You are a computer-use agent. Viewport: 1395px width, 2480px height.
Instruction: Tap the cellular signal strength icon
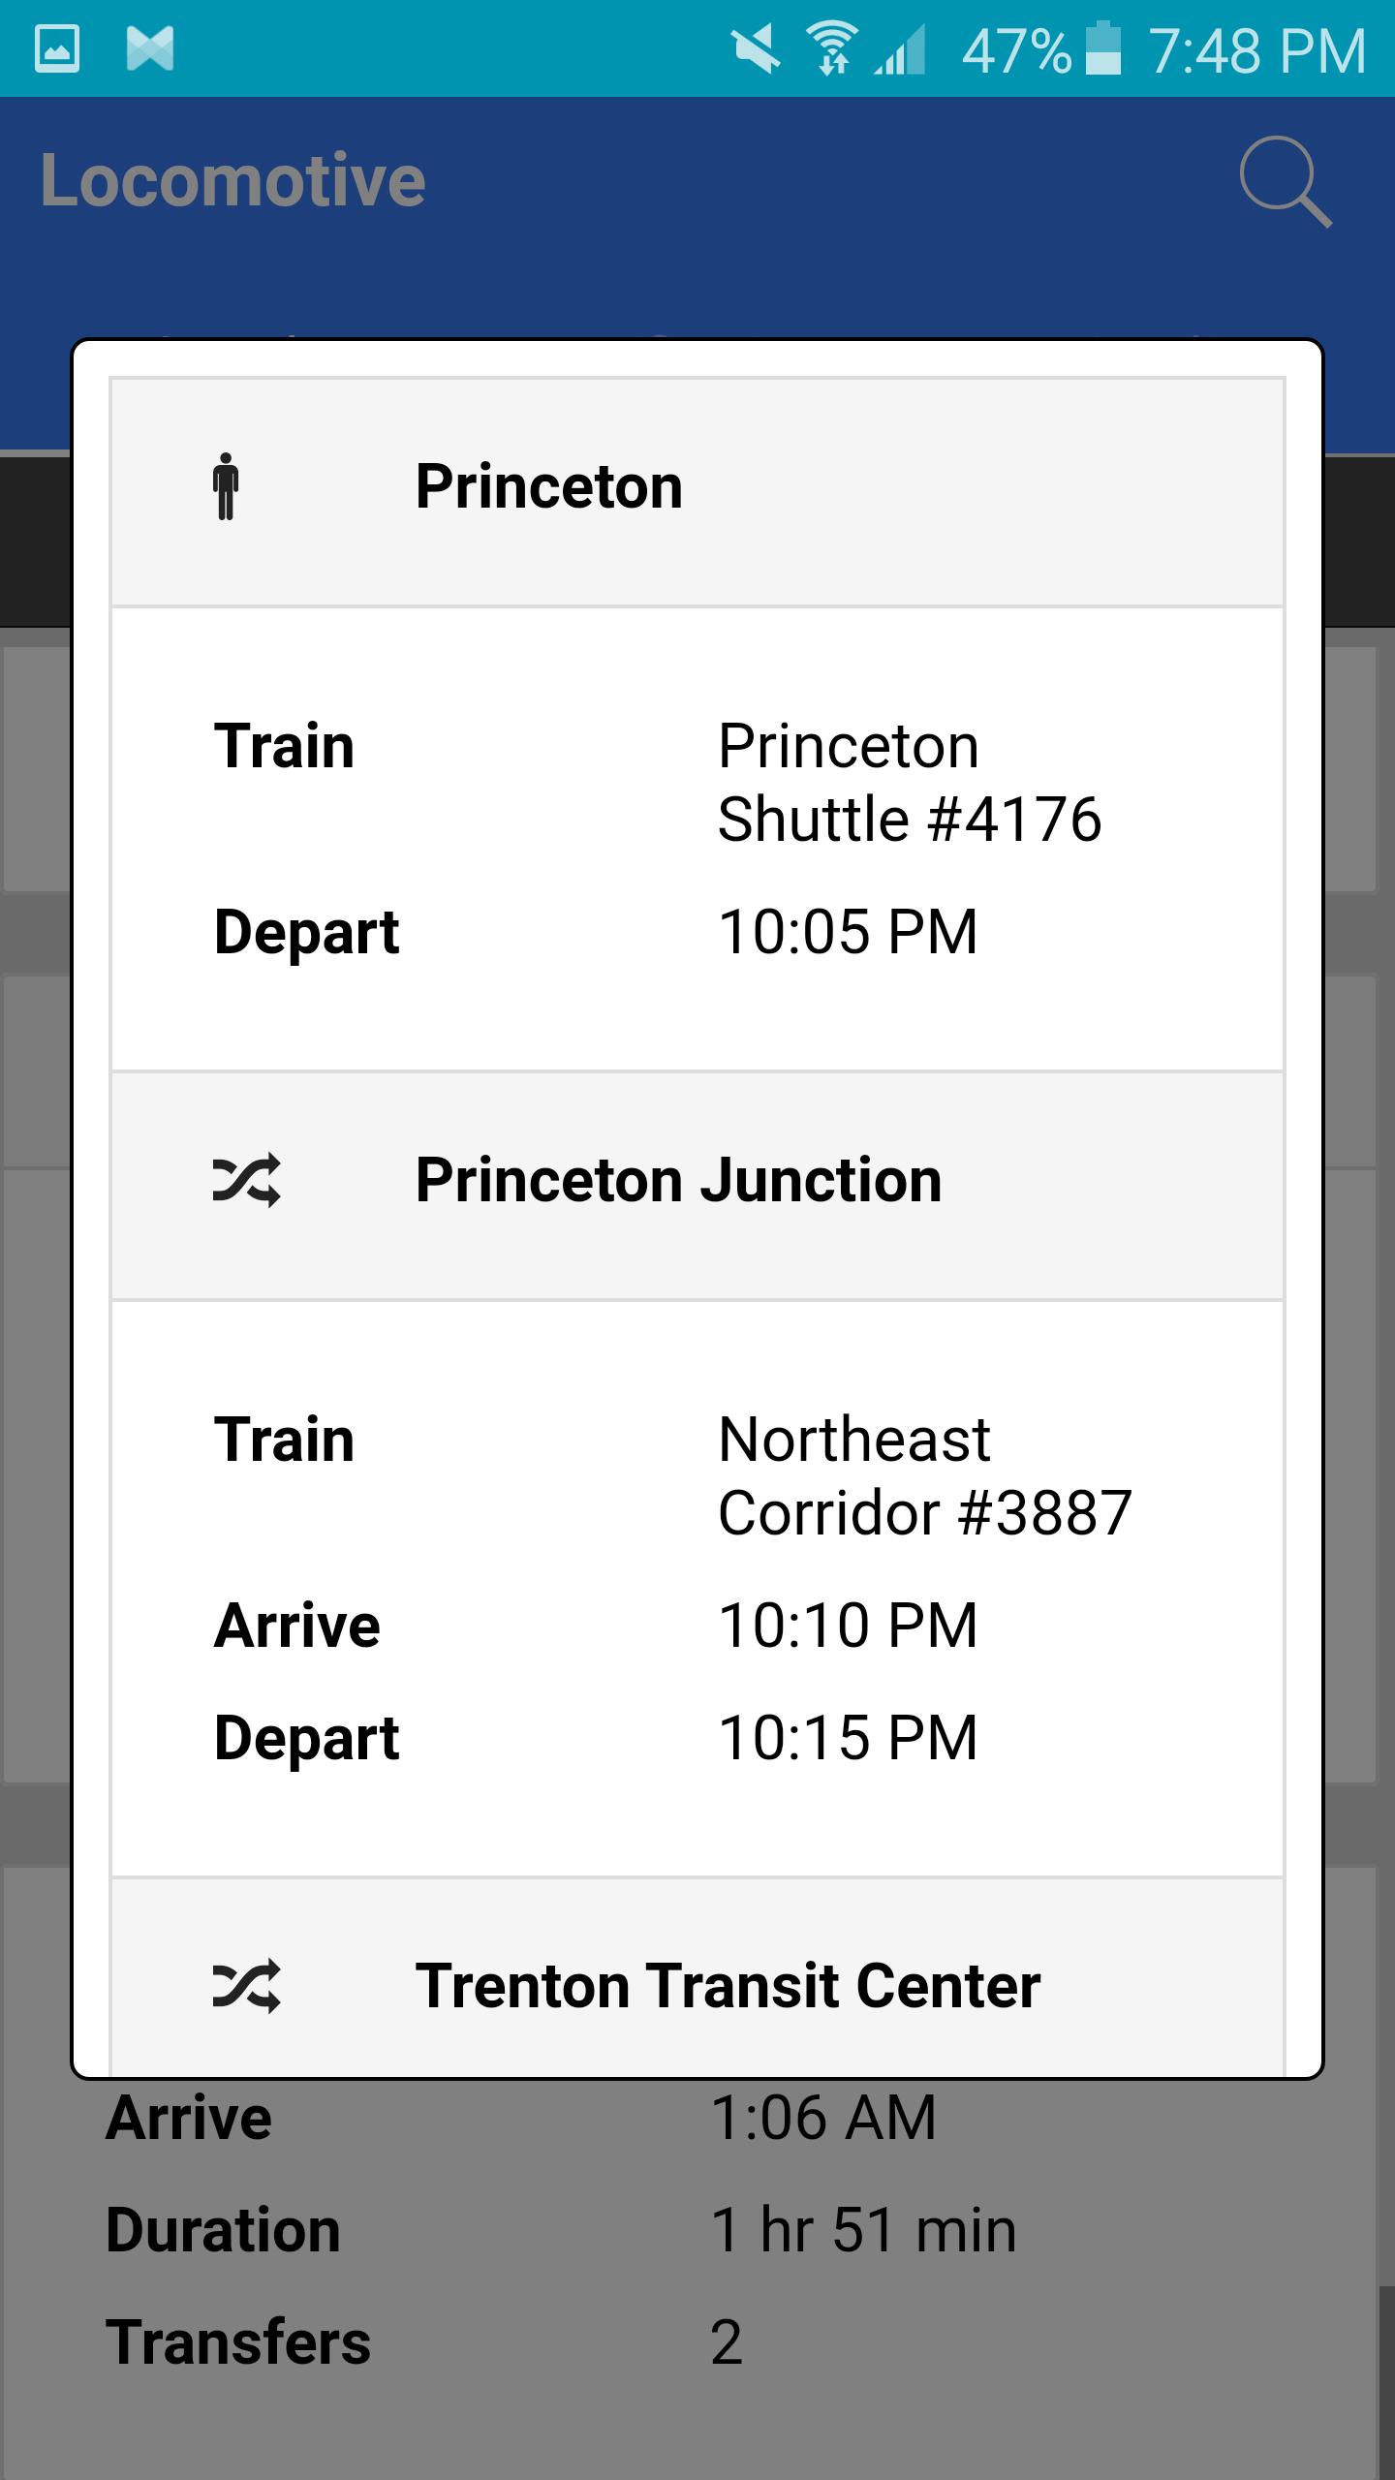[901, 50]
